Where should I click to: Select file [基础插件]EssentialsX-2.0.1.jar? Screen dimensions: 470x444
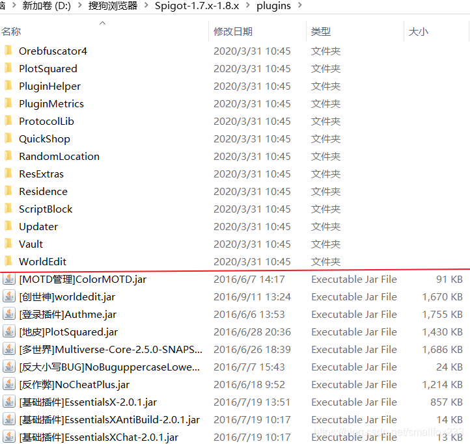(88, 402)
